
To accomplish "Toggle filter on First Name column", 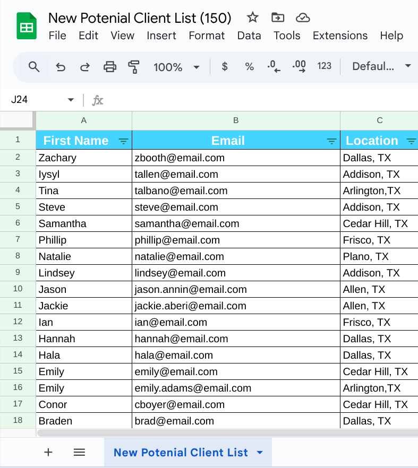I will coord(123,141).
